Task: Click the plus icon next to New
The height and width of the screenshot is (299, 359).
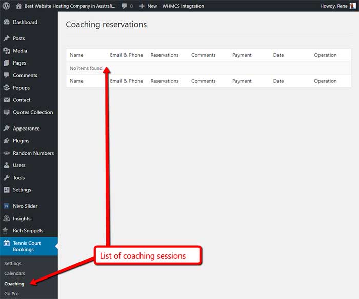Action: pos(142,6)
